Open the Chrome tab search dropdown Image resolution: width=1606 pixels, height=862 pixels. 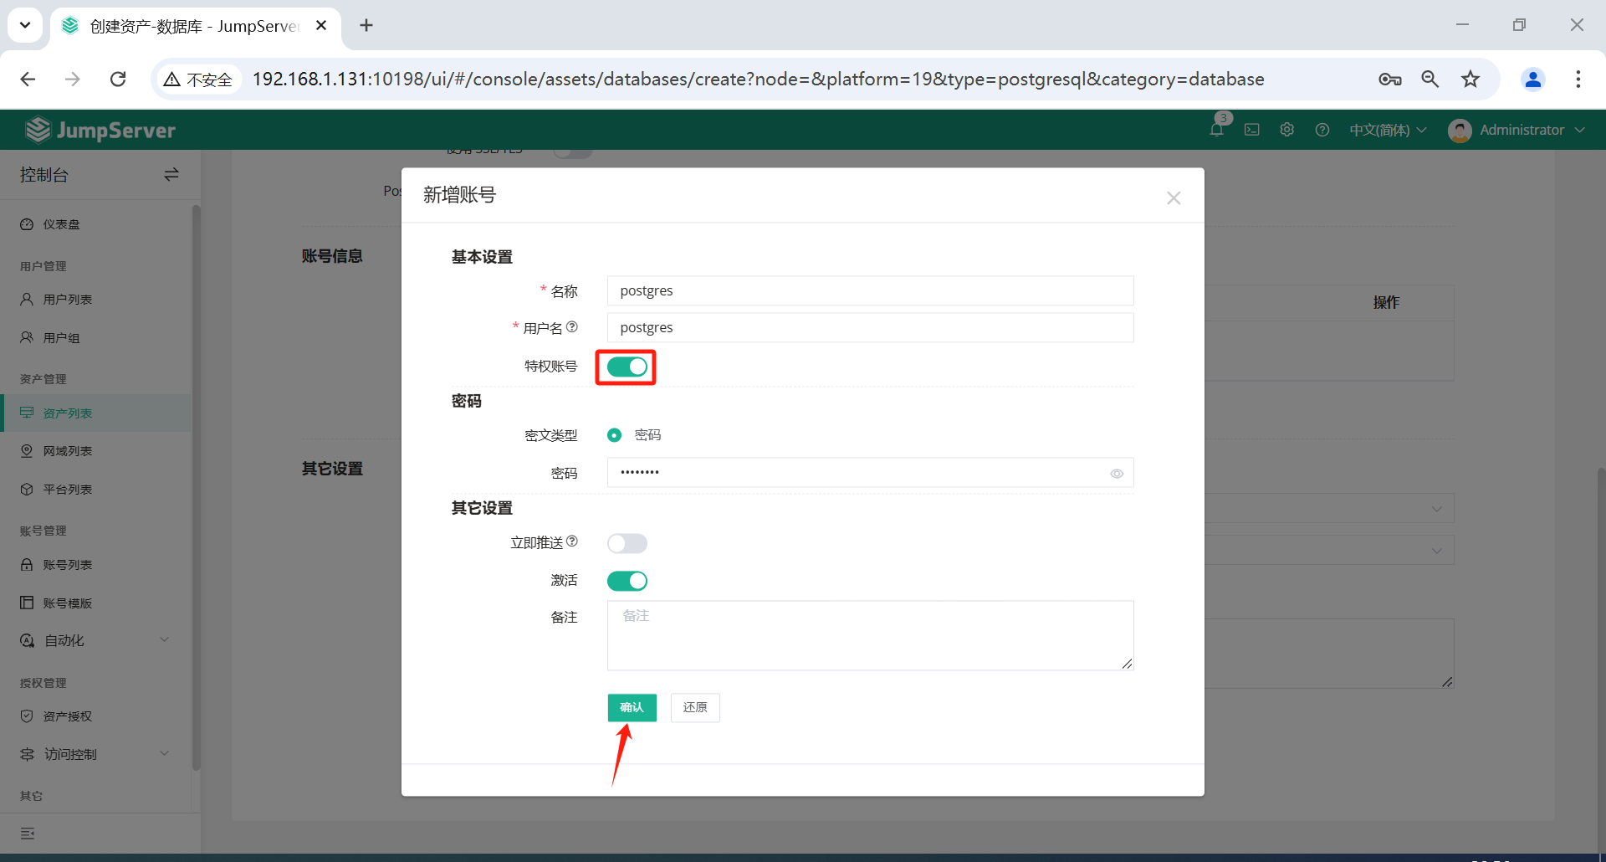click(25, 25)
